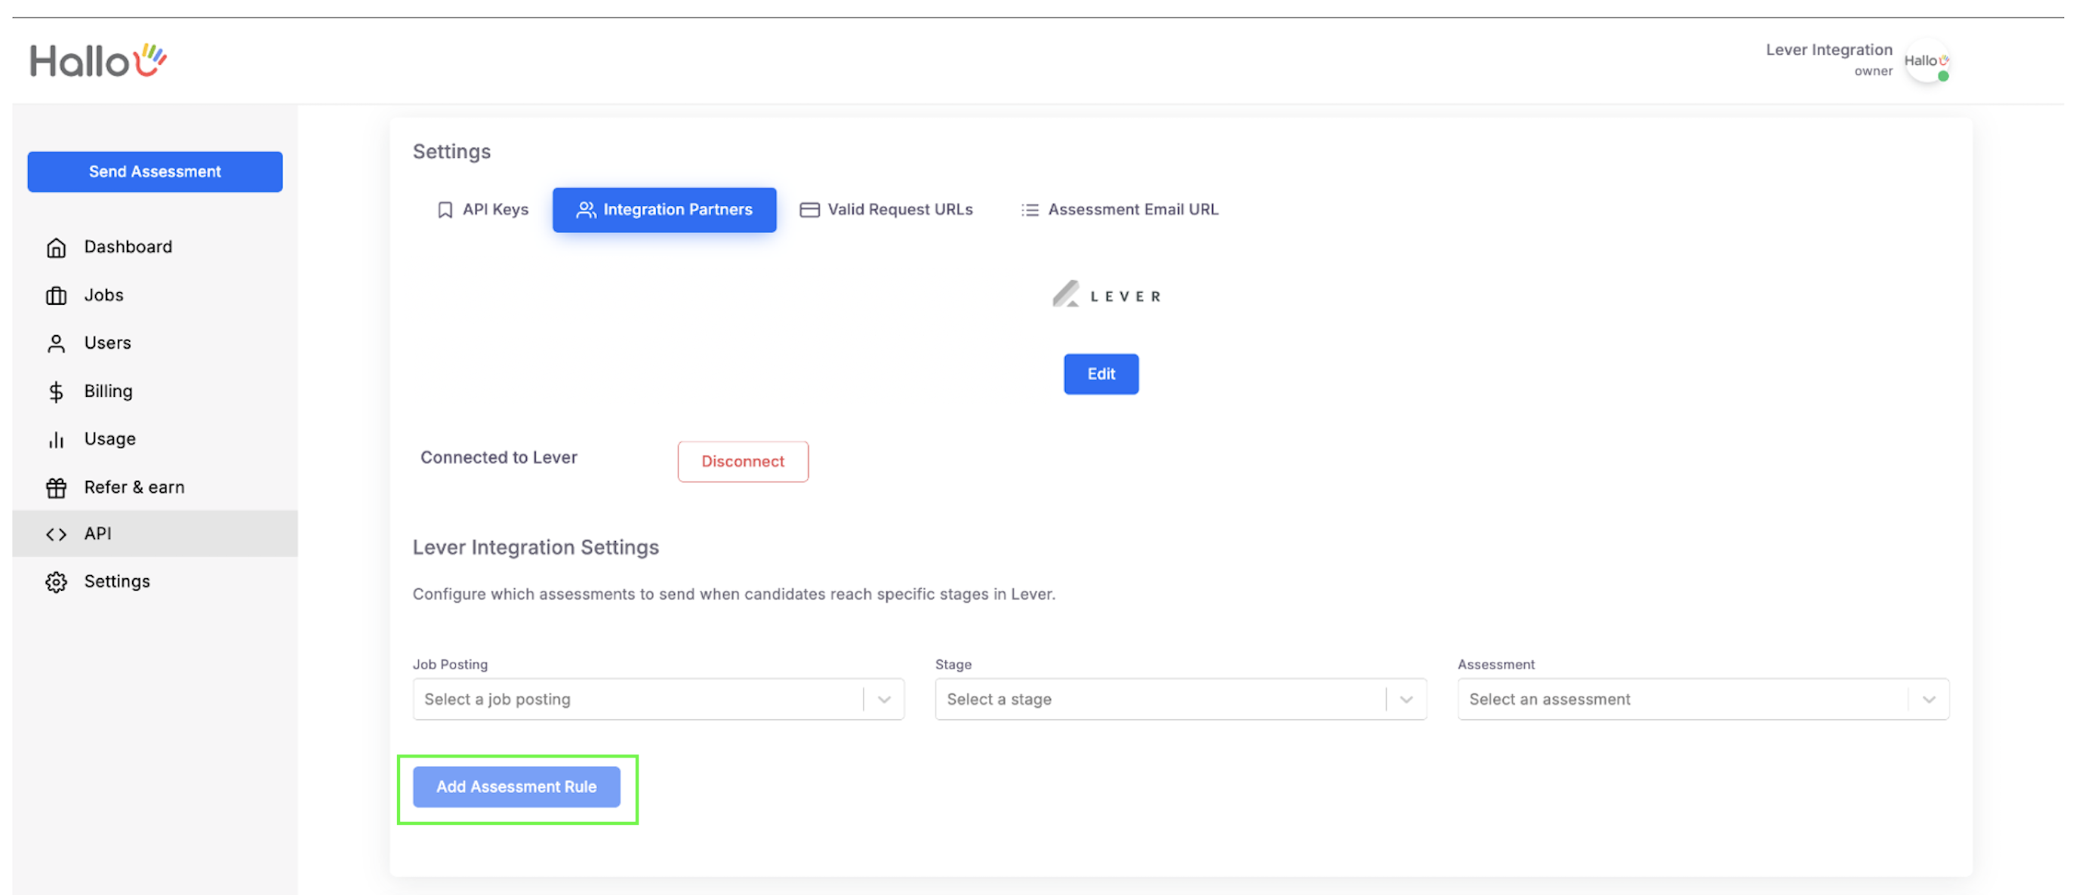Click the Configure which assessments description text
Image resolution: width=2073 pixels, height=895 pixels.
[734, 594]
